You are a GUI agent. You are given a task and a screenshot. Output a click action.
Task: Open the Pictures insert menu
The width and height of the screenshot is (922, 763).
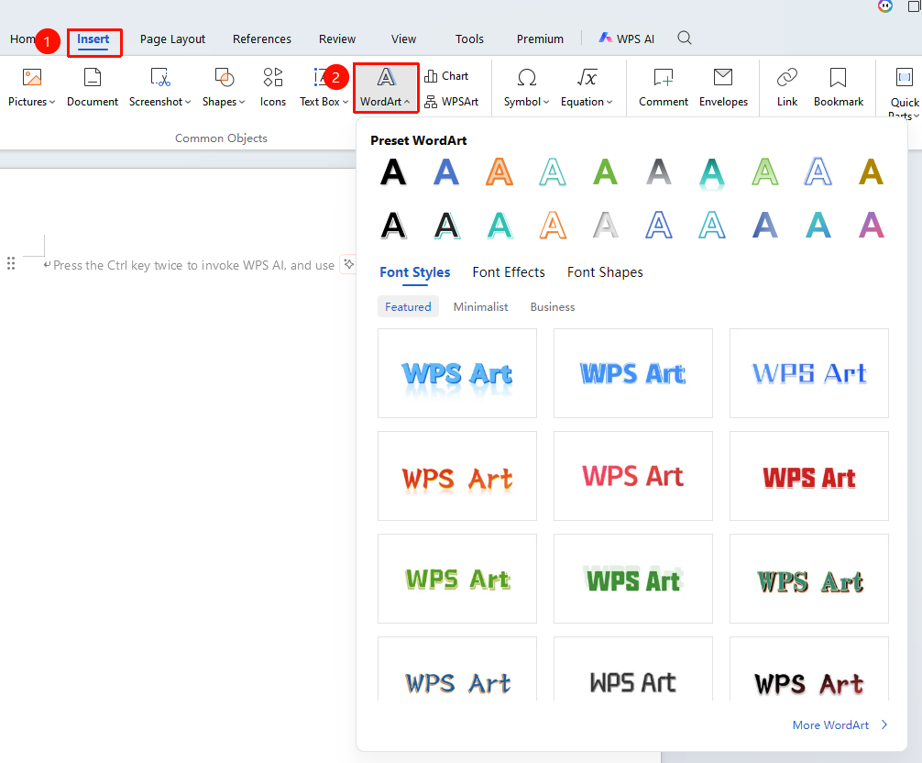coord(32,88)
